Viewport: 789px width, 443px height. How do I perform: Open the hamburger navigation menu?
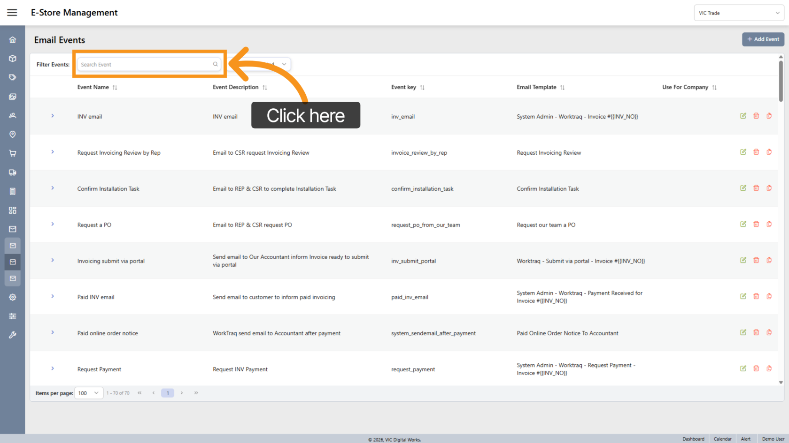click(12, 13)
